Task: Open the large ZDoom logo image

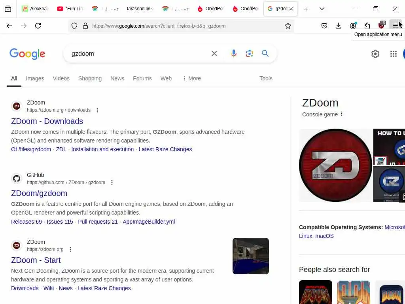Action: coord(335,165)
